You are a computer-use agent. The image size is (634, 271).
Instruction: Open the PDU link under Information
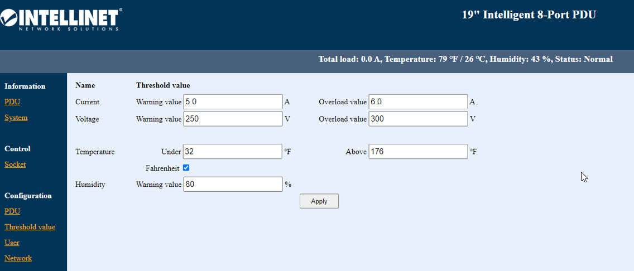[12, 102]
